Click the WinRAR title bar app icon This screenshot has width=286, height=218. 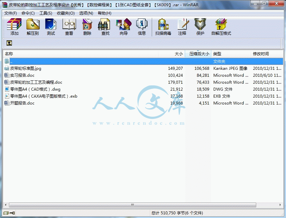(x=5, y=5)
